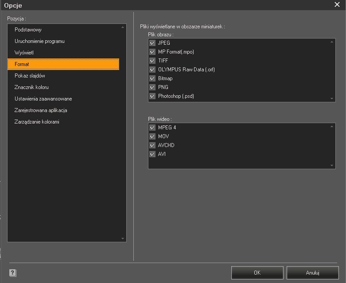Screen dimensions: 346x283
Task: Confirm settings with the OK button
Action: tap(257, 273)
